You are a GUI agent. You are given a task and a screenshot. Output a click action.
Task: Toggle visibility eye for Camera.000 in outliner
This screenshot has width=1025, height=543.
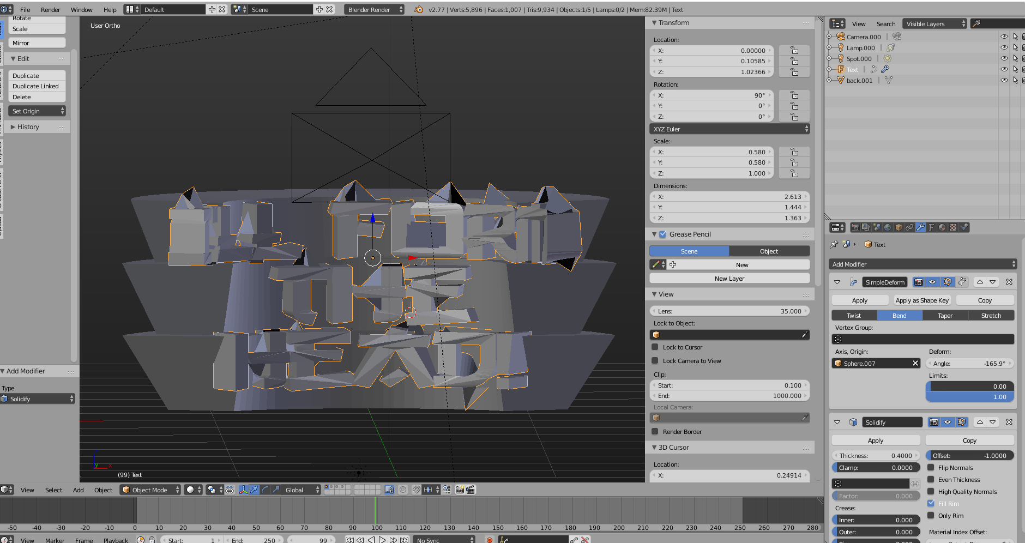point(1004,37)
